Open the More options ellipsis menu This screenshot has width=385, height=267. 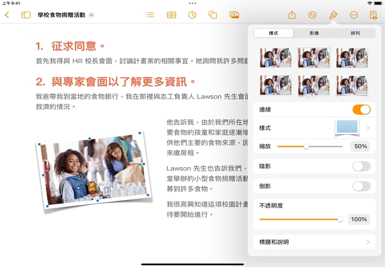point(354,15)
